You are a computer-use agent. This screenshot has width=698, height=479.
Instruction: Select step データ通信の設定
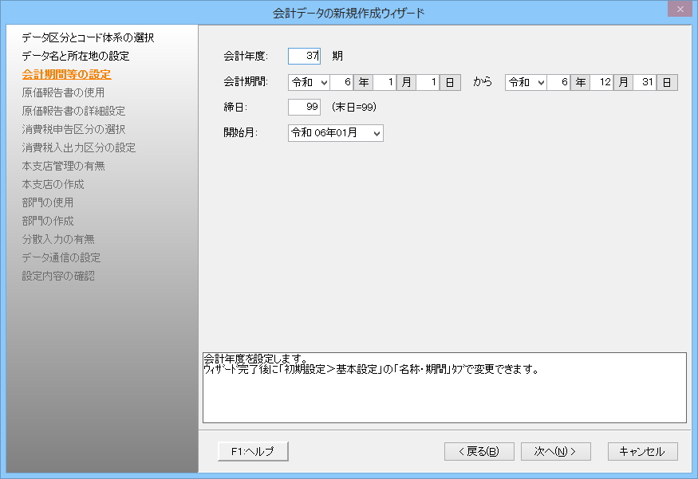[61, 257]
